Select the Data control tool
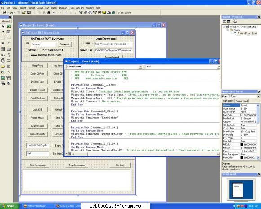Image resolution: width=261 pixels, height=209 pixels. [x=9, y=78]
